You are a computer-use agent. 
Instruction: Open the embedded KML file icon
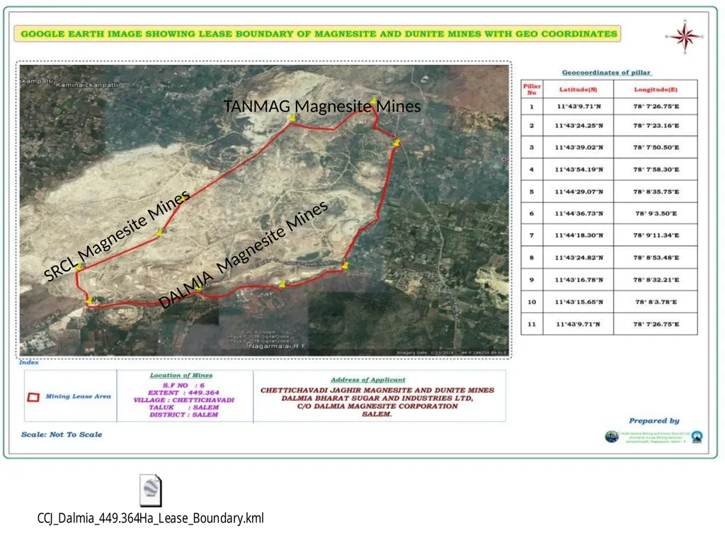[x=151, y=491]
